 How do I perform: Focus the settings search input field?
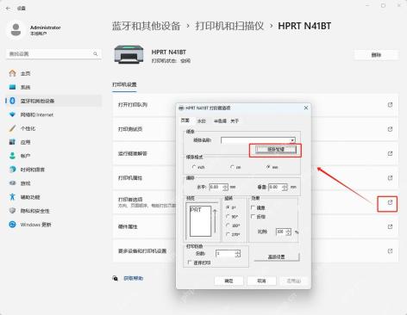click(53, 54)
